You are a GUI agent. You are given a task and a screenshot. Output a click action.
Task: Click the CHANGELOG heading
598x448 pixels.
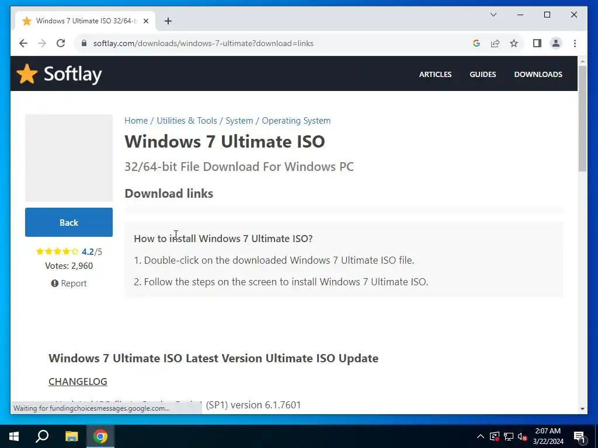tap(78, 381)
